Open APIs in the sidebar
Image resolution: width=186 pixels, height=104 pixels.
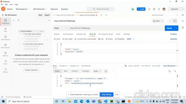tap(6, 30)
